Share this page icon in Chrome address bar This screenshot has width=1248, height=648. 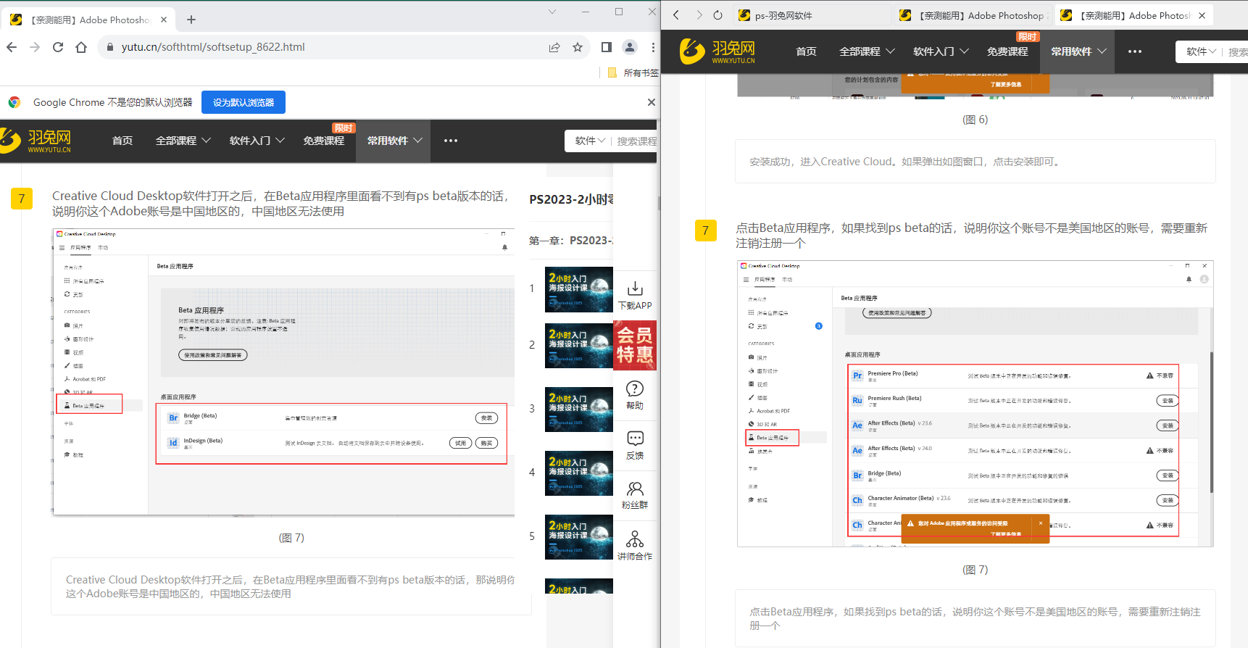pos(554,47)
